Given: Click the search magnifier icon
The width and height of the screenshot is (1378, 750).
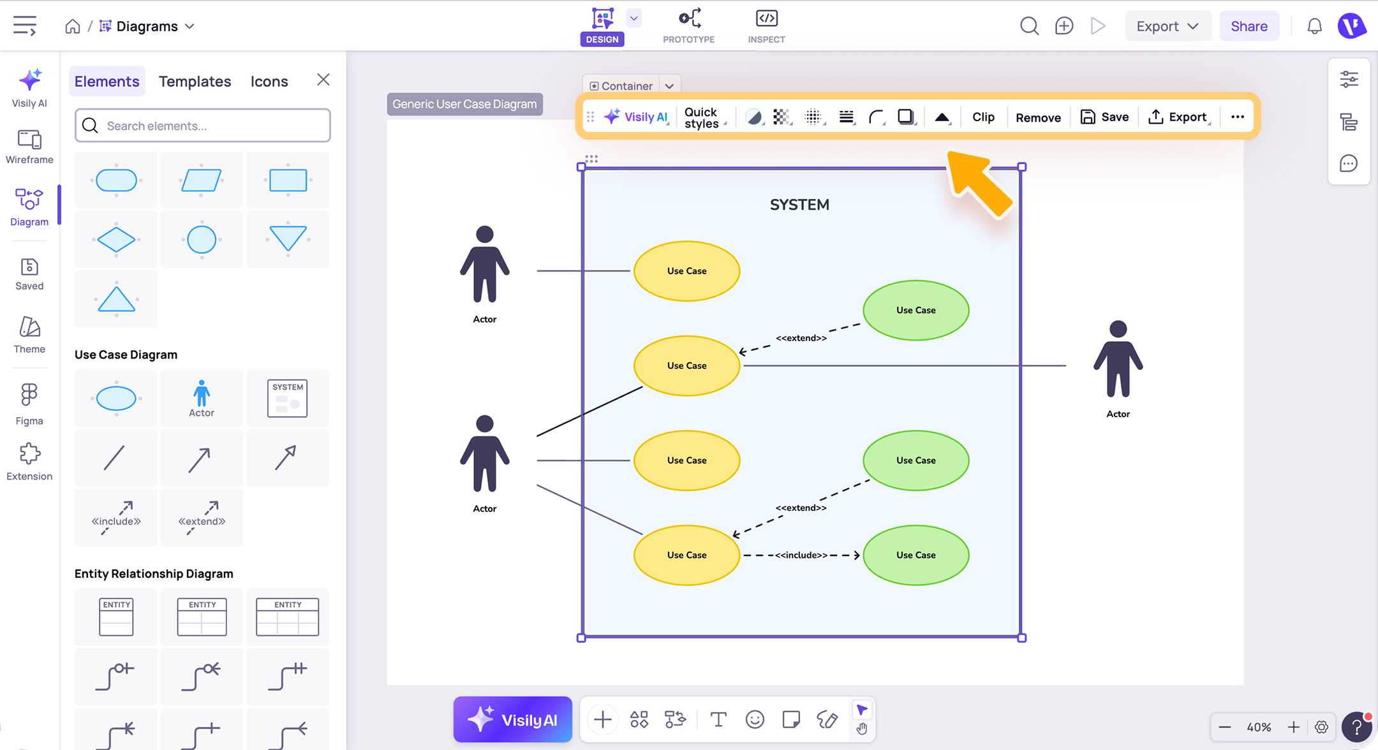Looking at the screenshot, I should [1029, 26].
